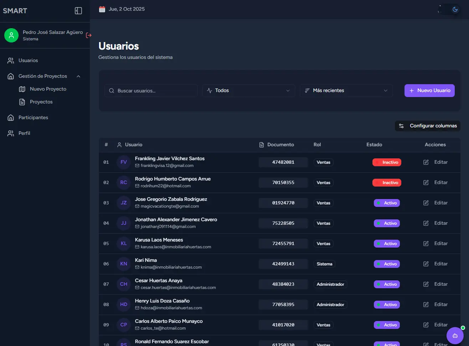Toggle the Inactivo status of Frankling Javier
469x346 pixels.
(387, 162)
